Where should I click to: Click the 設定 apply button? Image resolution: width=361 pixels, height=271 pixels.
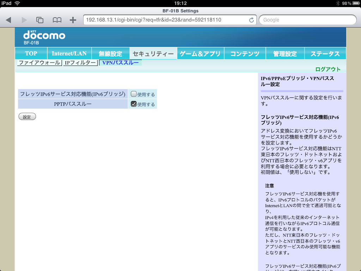pyautogui.click(x=27, y=116)
